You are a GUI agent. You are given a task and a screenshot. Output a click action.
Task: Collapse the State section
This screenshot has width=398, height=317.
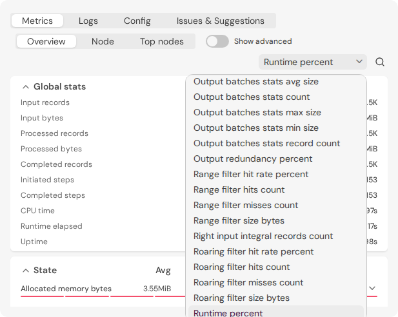pyautogui.click(x=26, y=271)
